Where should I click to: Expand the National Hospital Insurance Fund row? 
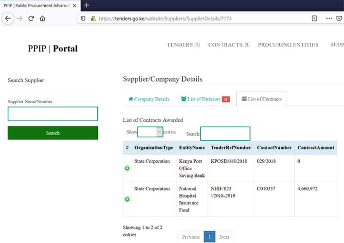pyautogui.click(x=127, y=199)
